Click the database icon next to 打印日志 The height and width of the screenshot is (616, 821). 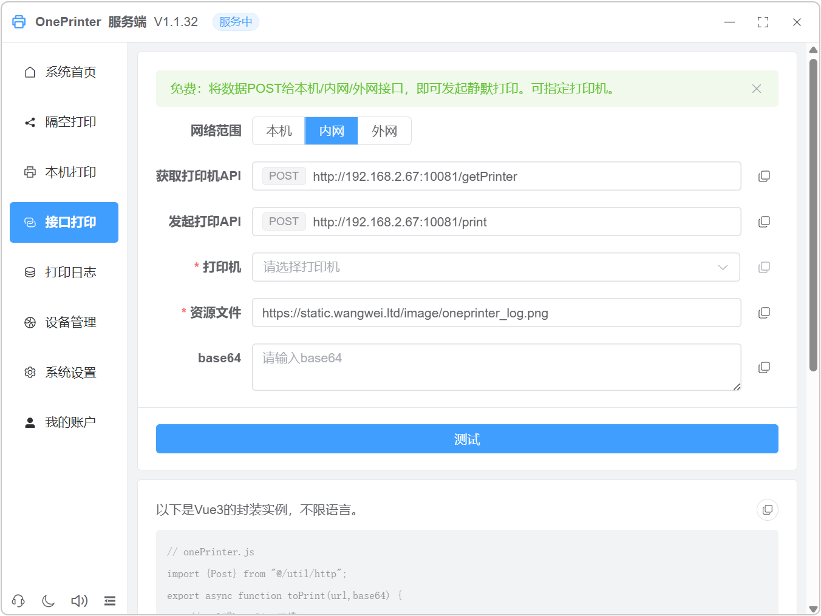pos(30,272)
